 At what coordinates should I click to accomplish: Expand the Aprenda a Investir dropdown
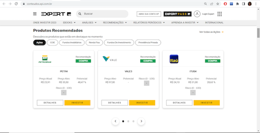pos(185,22)
